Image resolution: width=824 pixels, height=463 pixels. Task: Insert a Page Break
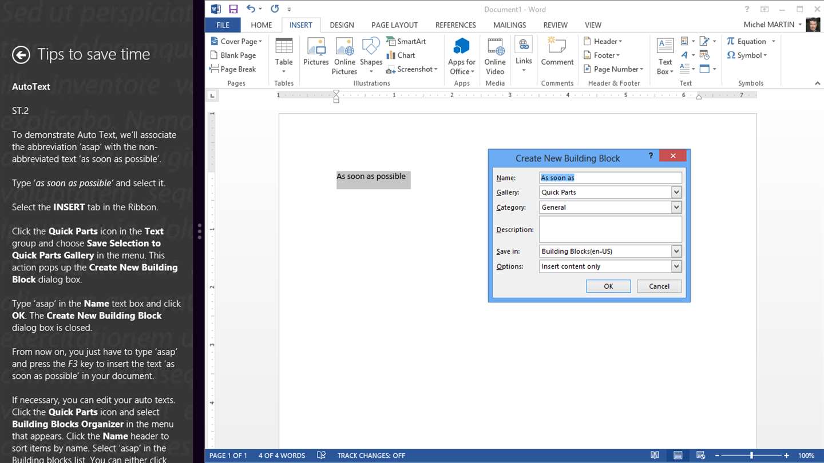(x=233, y=69)
